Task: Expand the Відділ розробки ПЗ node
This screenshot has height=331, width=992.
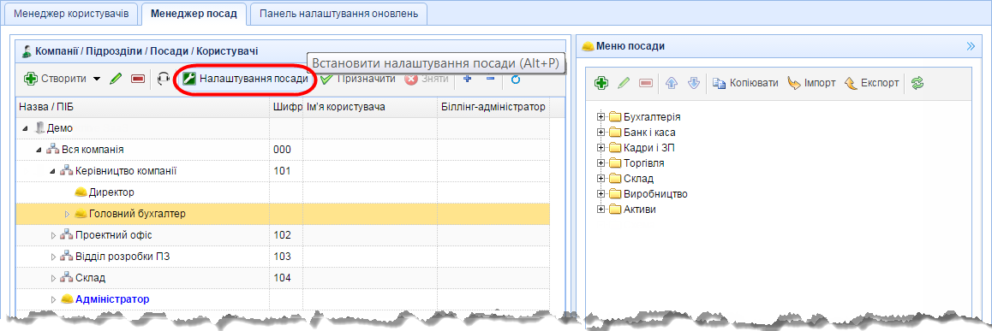Action: pos(53,257)
